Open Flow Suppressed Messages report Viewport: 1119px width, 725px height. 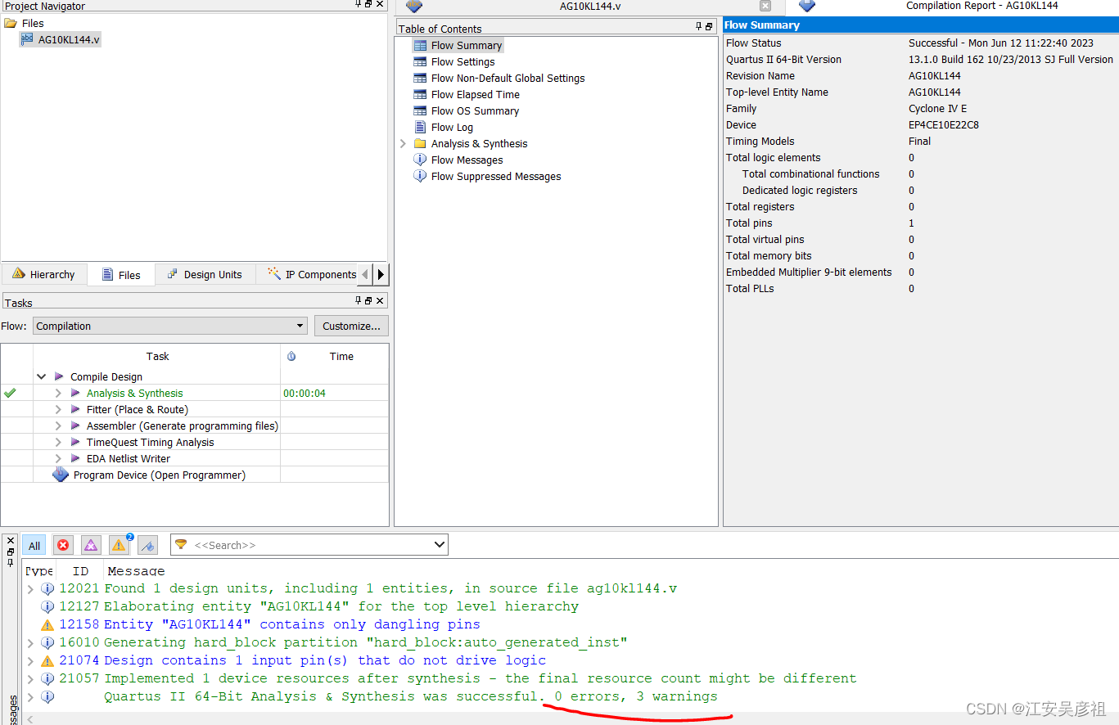coord(496,177)
